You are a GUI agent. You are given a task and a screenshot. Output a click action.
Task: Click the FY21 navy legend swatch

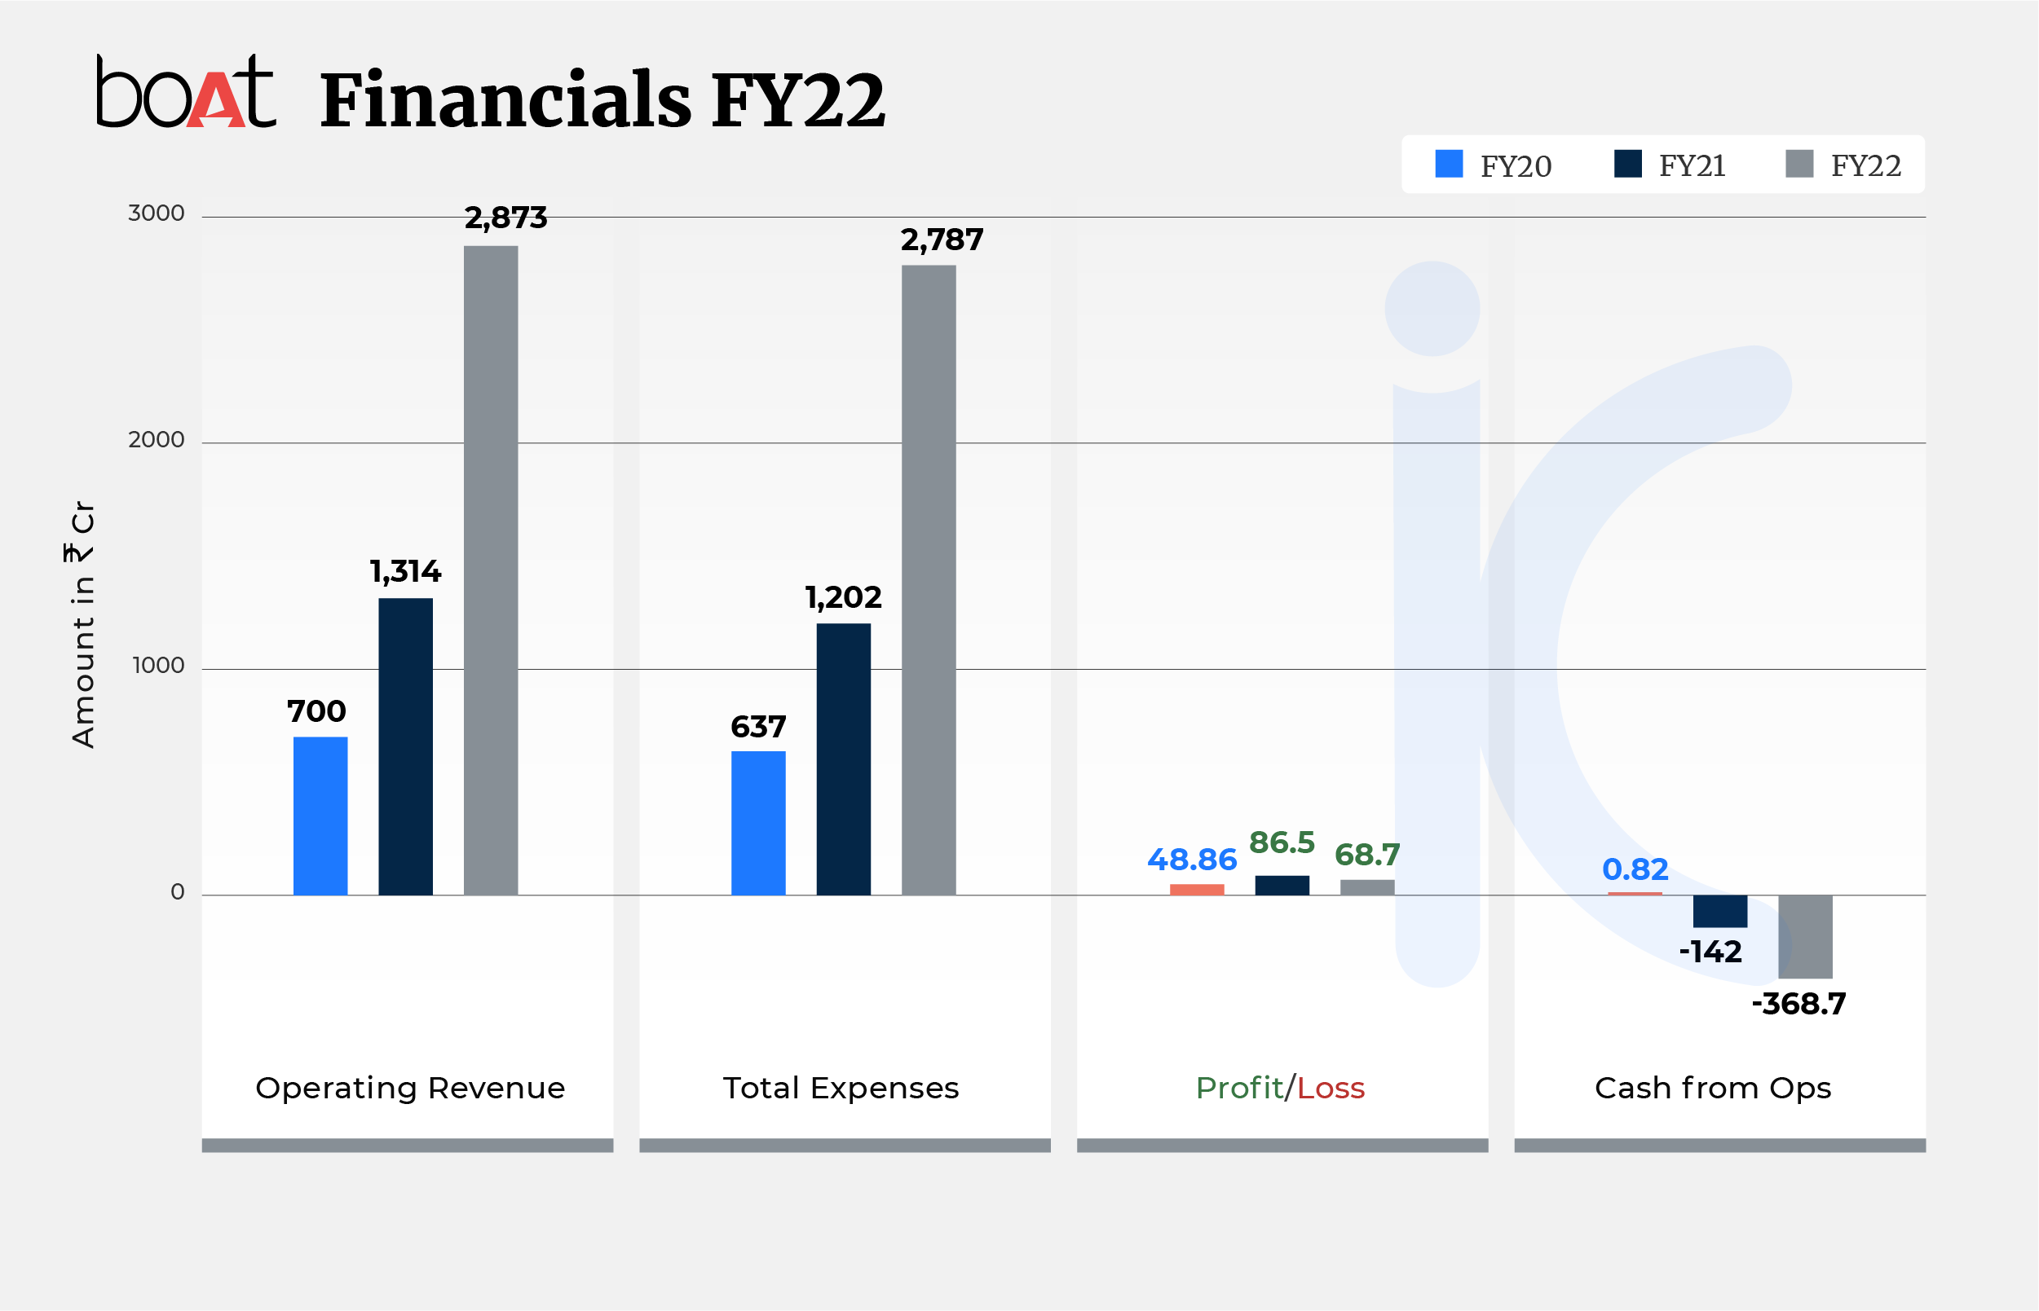coord(1627,164)
